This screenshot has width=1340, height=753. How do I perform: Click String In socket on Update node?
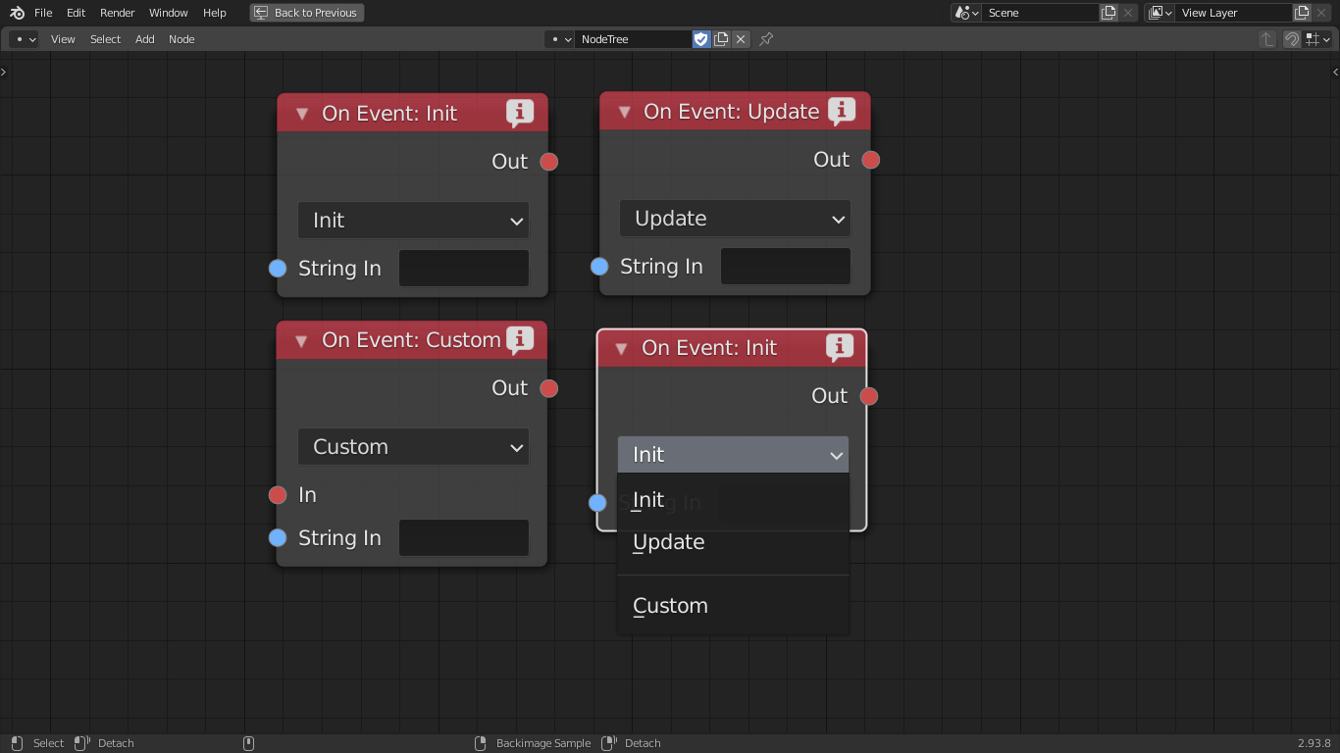coord(599,267)
